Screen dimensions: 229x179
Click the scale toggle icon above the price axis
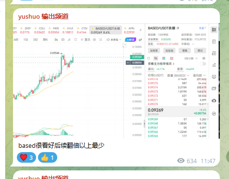pos(125,46)
